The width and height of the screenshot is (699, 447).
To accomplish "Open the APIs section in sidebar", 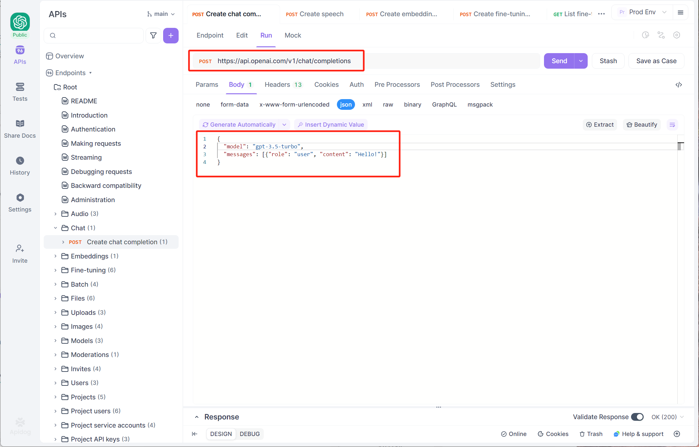I will tap(20, 55).
